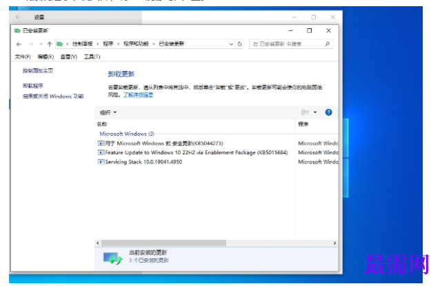Image resolution: width=442 pixels, height=286 pixels.
Task: Select 程序 in the breadcrumb path
Action: click(108, 43)
